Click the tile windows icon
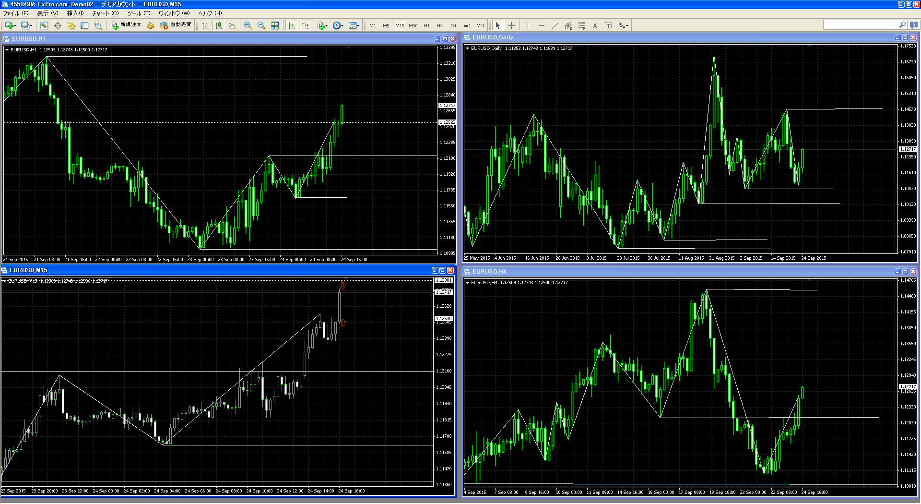The height and width of the screenshot is (504, 921). click(275, 25)
